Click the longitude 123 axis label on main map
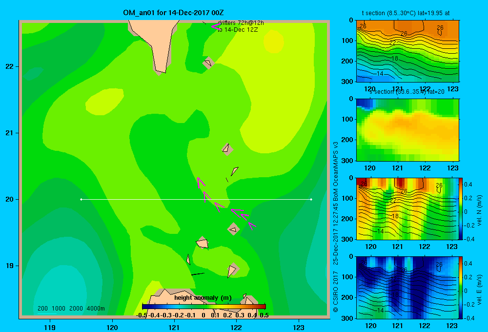This screenshot has height=332, width=488. click(299, 327)
